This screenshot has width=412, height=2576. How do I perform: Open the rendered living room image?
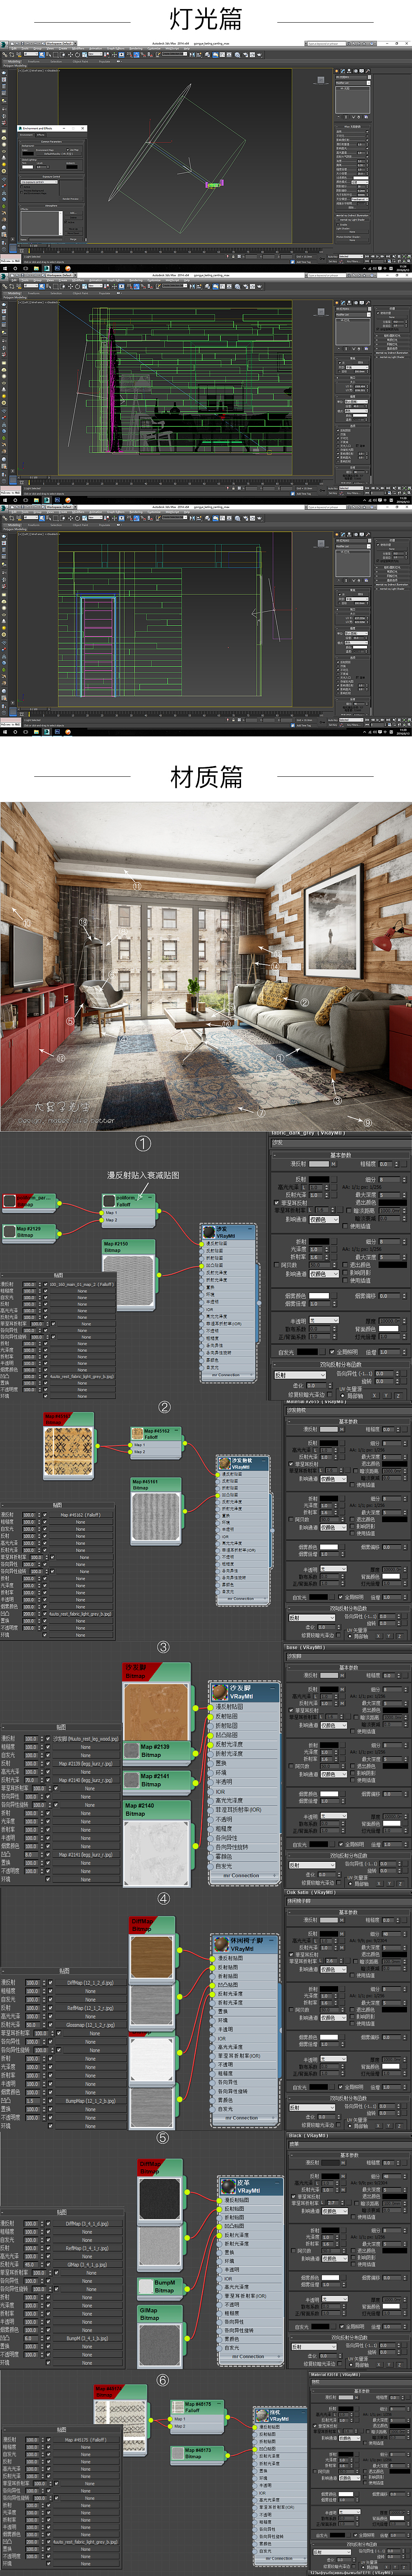[x=206, y=966]
